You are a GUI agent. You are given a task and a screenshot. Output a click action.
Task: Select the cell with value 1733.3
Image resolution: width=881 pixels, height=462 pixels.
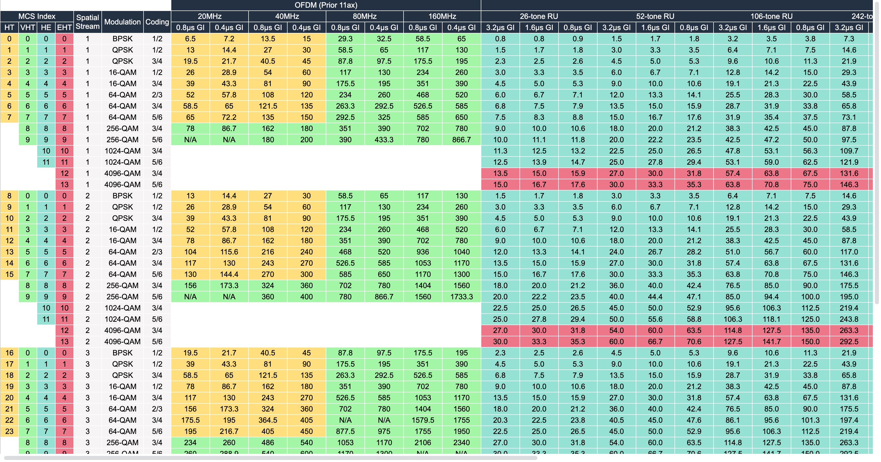point(461,297)
